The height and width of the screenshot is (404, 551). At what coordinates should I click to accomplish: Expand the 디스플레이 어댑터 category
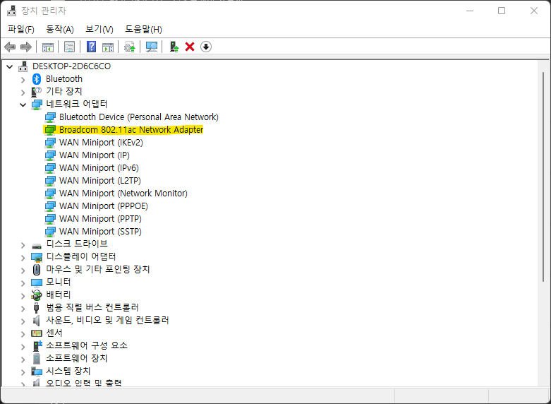coord(23,258)
